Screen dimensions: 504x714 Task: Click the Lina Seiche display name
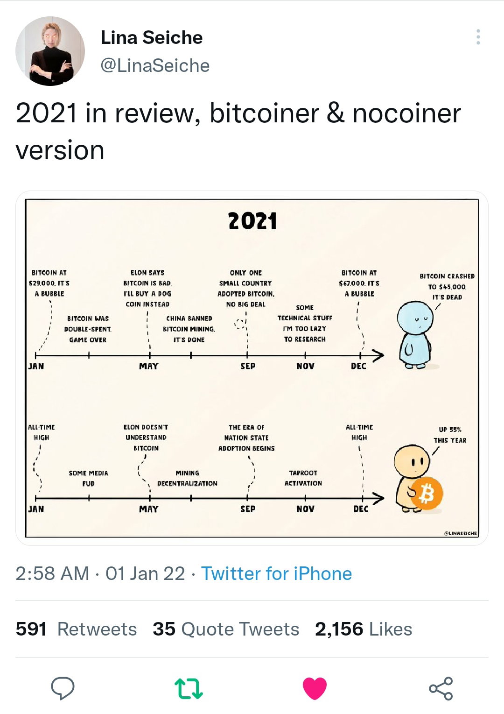[x=152, y=37]
